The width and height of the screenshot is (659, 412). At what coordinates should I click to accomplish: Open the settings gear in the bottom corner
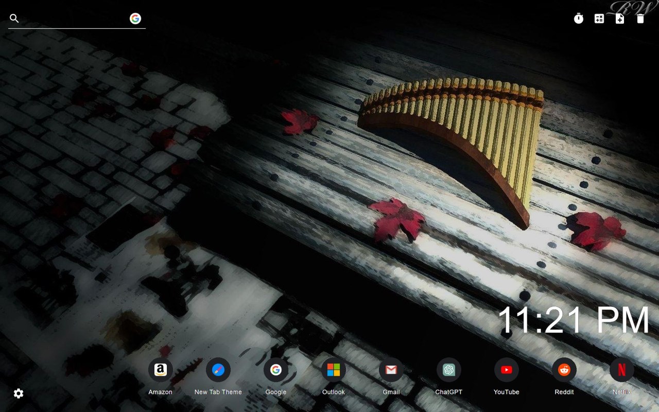click(x=18, y=393)
